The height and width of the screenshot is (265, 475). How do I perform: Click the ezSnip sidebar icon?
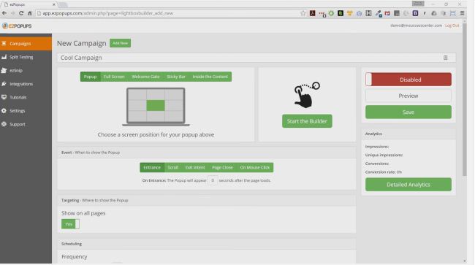point(4,71)
